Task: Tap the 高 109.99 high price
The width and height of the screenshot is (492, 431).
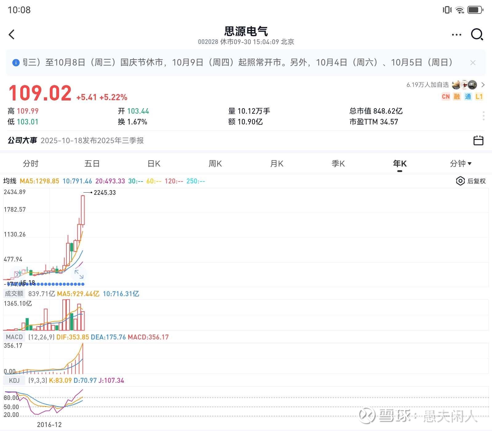Action: 23,111
